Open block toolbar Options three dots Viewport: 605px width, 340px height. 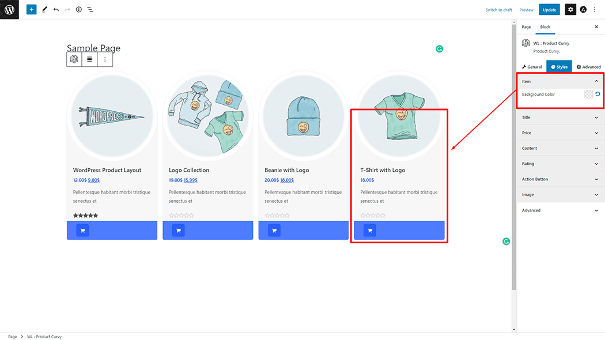[x=105, y=59]
